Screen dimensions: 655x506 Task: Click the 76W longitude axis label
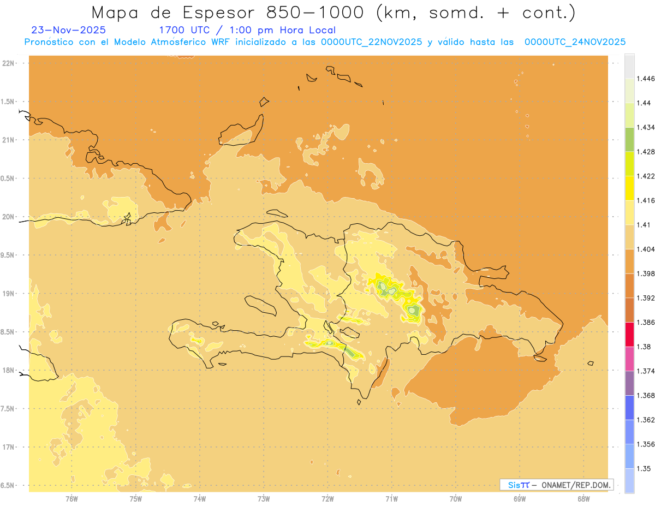point(72,498)
